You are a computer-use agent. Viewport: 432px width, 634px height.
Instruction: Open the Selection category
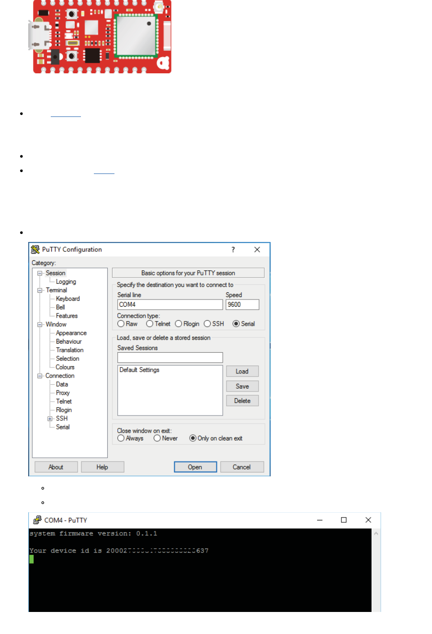click(68, 358)
